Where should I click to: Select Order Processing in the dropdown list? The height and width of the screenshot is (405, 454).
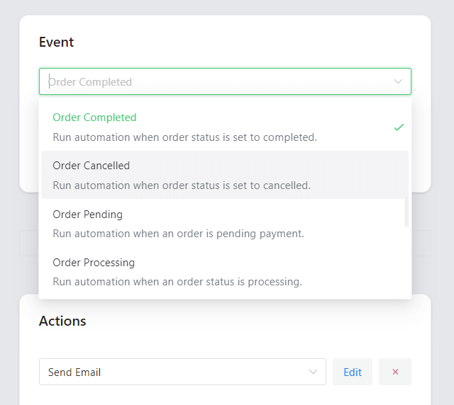225,272
